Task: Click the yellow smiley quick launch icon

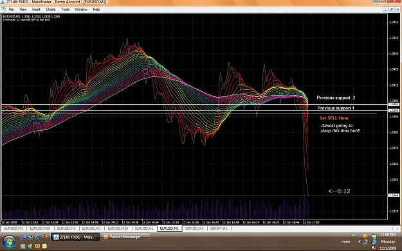Action: pos(44,246)
